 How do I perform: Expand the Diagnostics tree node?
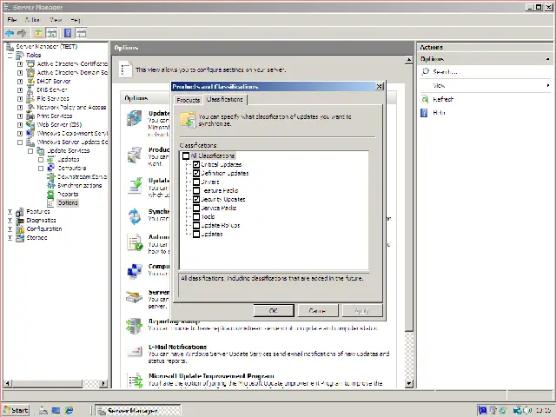(x=10, y=220)
